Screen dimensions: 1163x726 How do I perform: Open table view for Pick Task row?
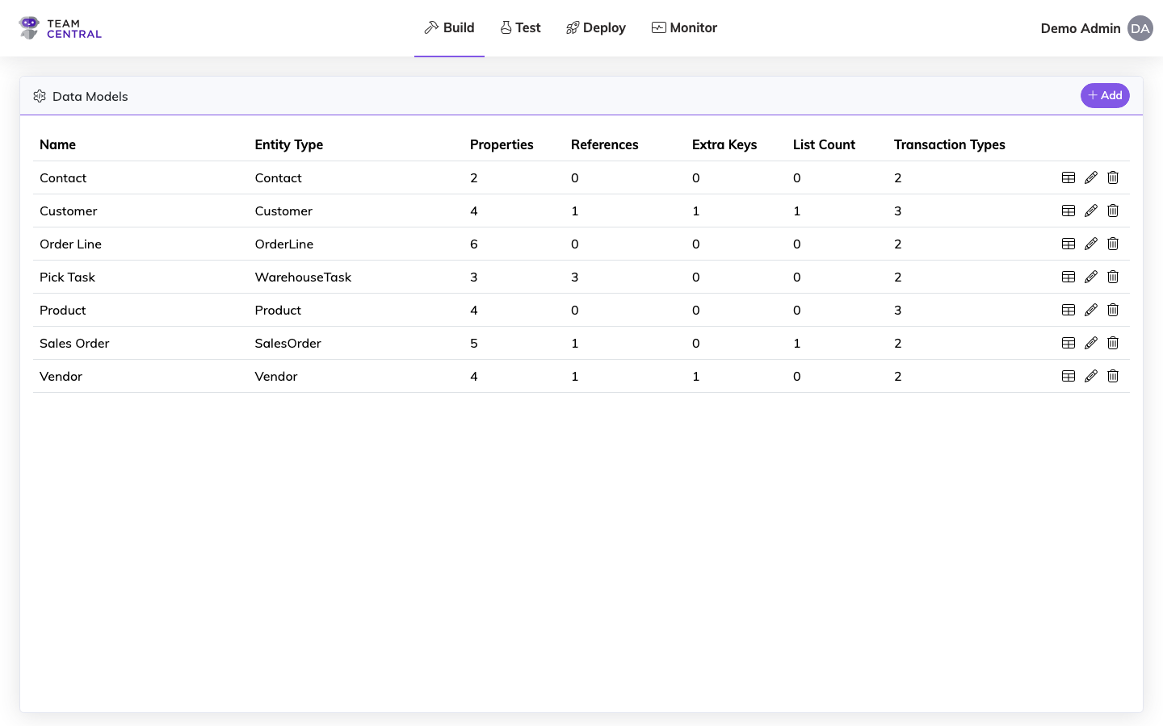tap(1069, 277)
